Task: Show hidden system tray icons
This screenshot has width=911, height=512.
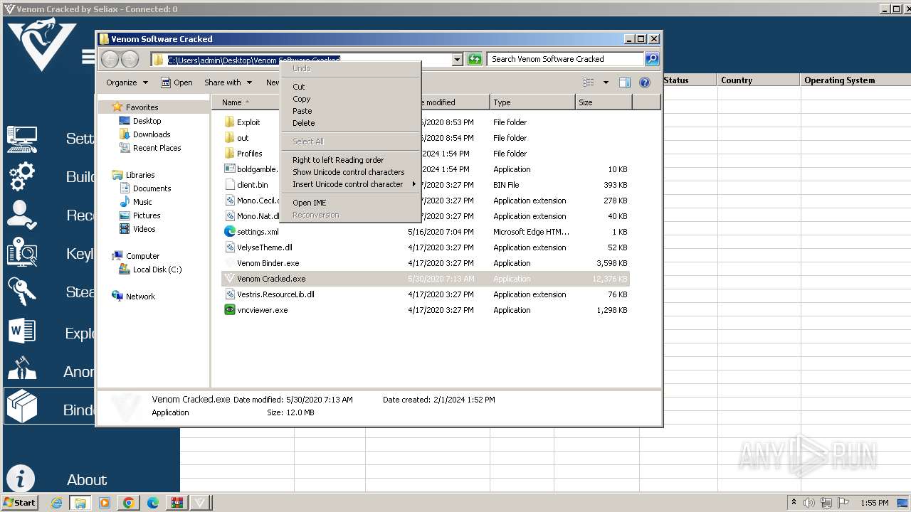Action: point(794,503)
